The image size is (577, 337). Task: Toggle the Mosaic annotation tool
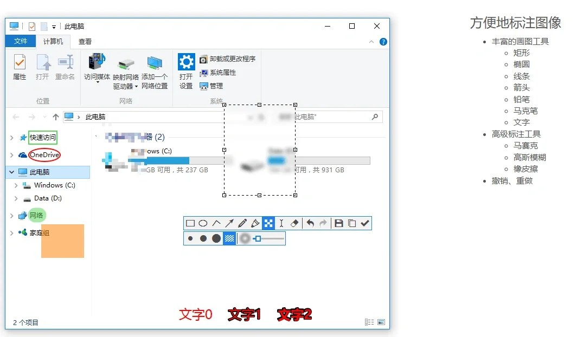coord(268,223)
